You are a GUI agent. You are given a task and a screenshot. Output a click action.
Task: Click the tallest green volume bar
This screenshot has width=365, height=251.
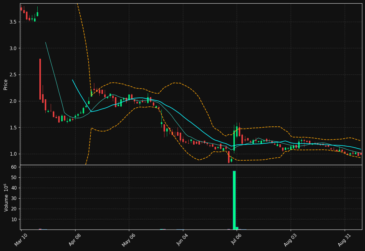click(x=234, y=200)
